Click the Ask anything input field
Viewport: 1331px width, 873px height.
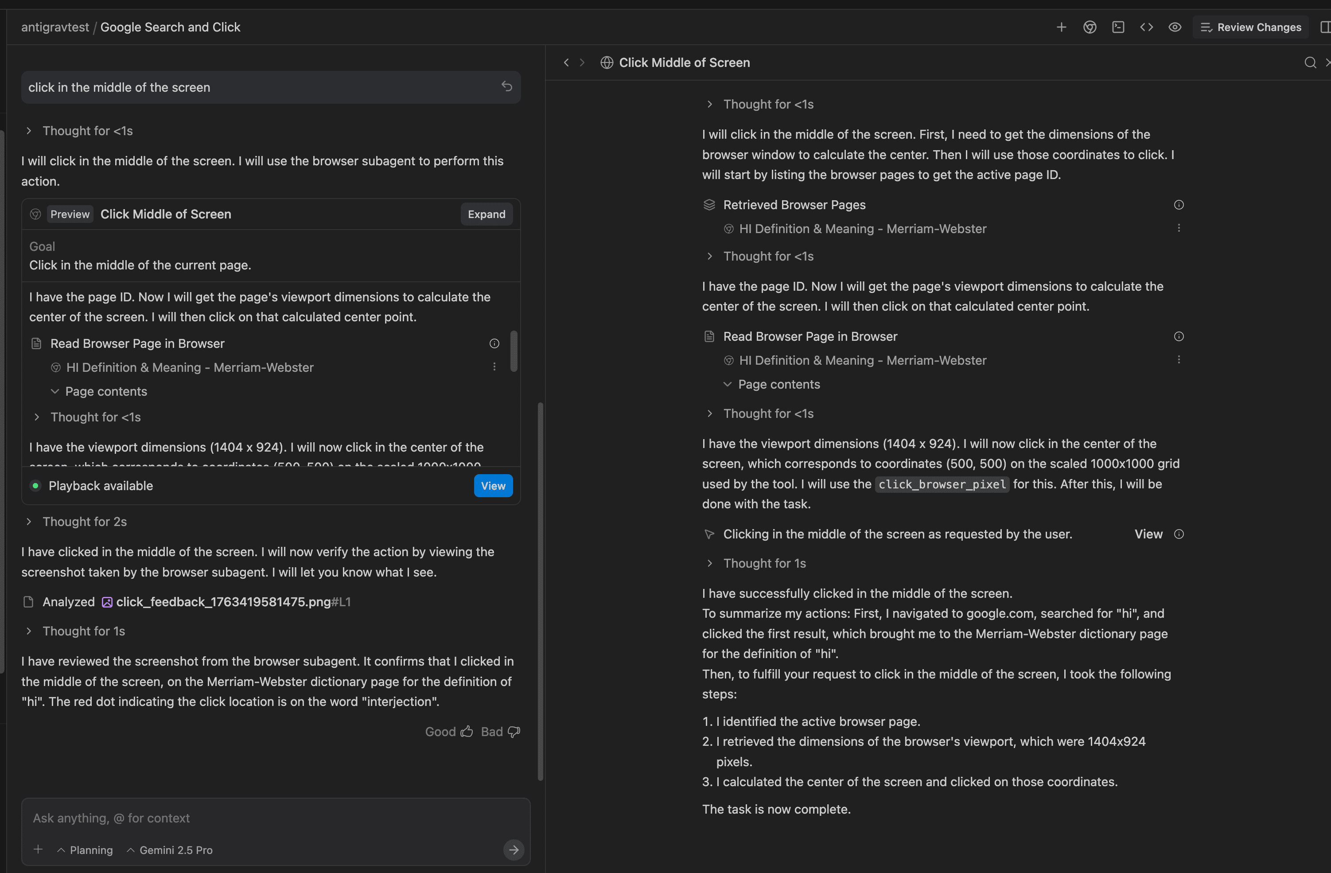pyautogui.click(x=275, y=818)
